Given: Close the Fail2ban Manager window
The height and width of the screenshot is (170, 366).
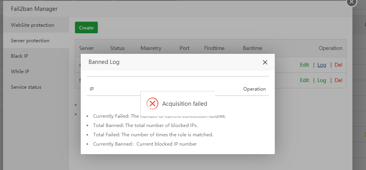Looking at the screenshot, I should pyautogui.click(x=351, y=2).
